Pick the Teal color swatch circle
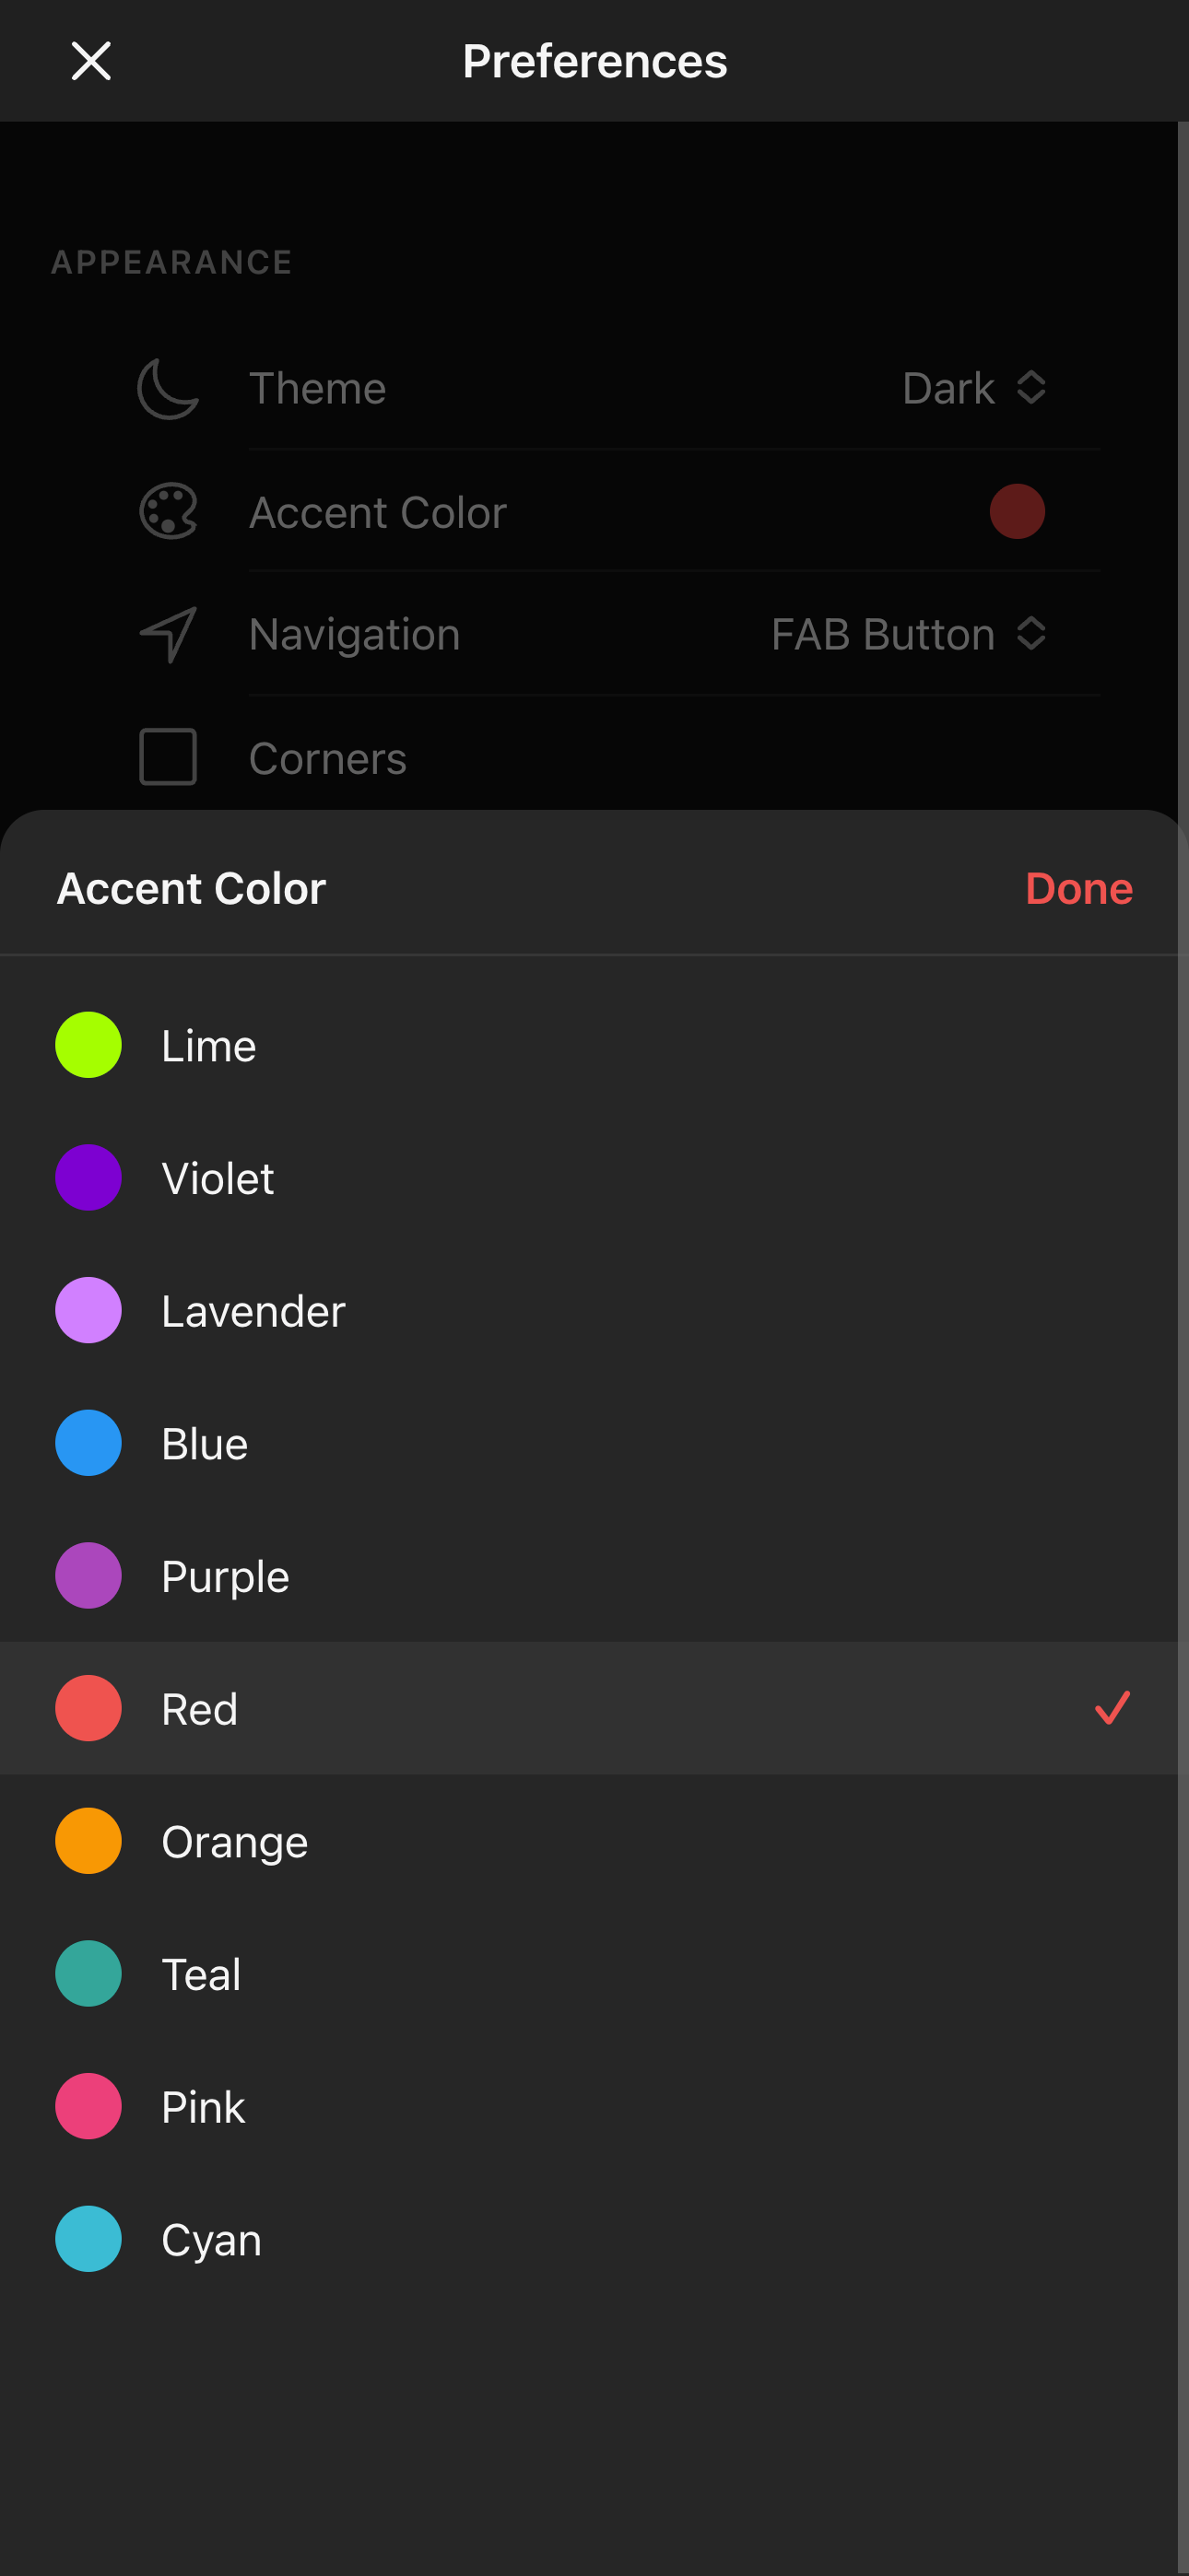This screenshot has width=1189, height=2576. click(x=88, y=1974)
